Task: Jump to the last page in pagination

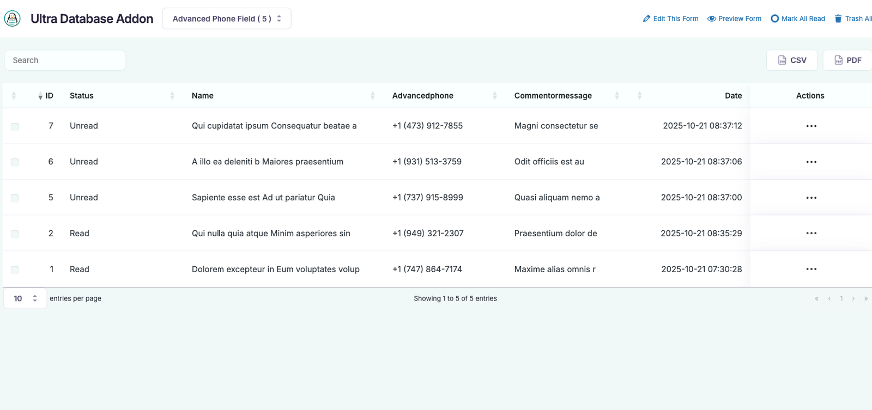Action: coord(865,298)
